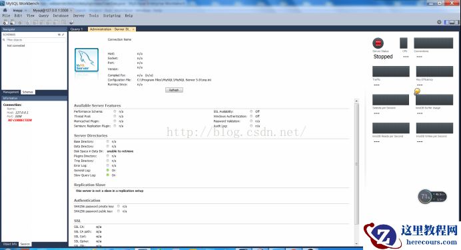
Task: Open the object inspector toolbar icon
Action: point(20,23)
